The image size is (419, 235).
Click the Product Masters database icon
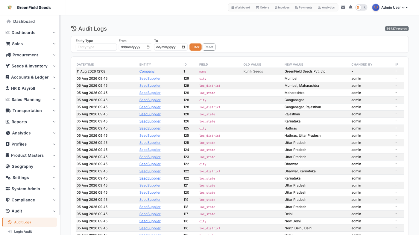pyautogui.click(x=7, y=155)
